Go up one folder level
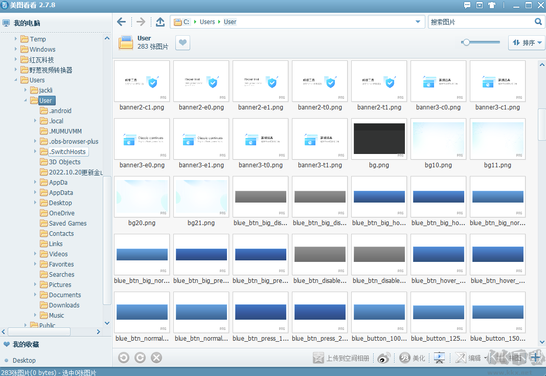This screenshot has width=546, height=376. pos(160,22)
